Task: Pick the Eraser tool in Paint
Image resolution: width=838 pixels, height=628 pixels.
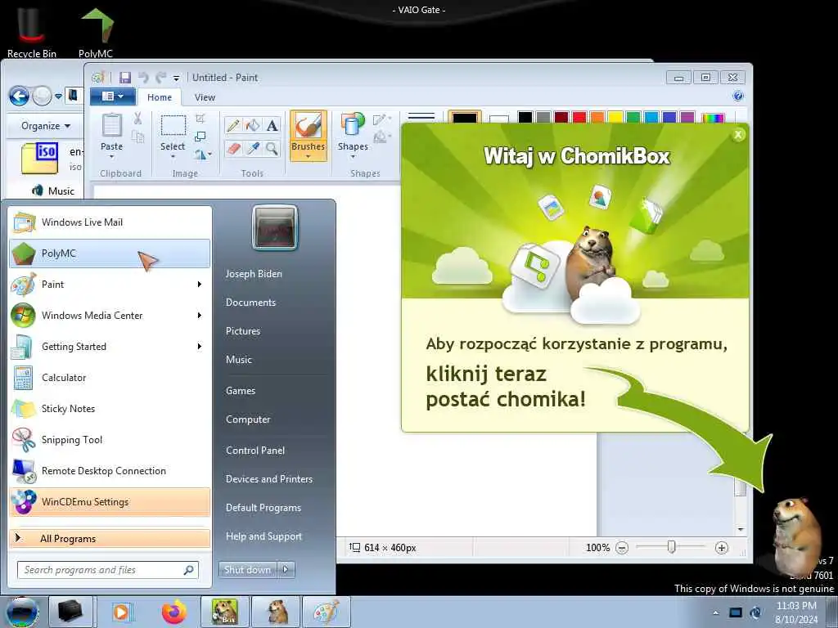Action: (233, 148)
